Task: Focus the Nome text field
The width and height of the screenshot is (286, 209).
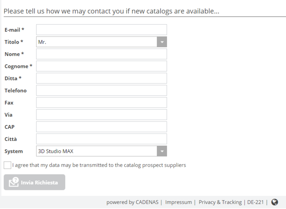Action: point(101,54)
